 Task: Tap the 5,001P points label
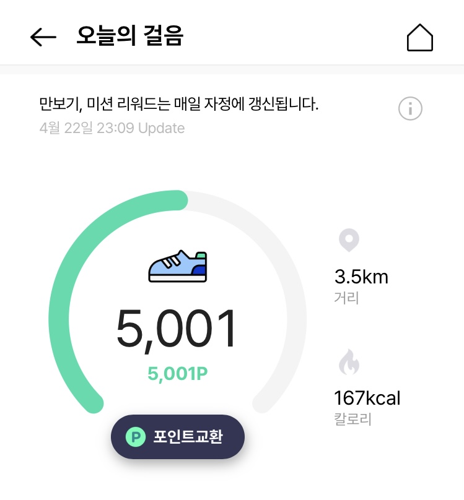point(177,374)
